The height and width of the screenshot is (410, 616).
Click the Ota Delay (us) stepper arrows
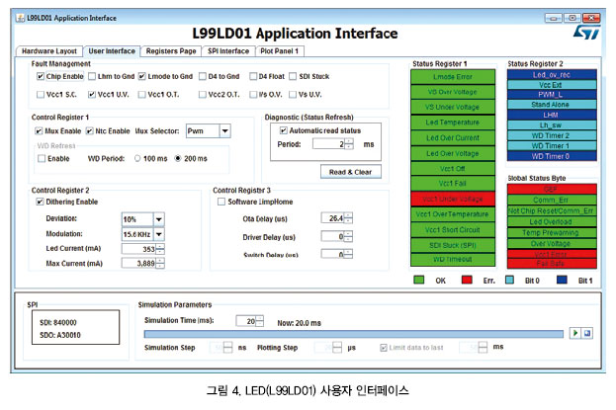click(348, 218)
